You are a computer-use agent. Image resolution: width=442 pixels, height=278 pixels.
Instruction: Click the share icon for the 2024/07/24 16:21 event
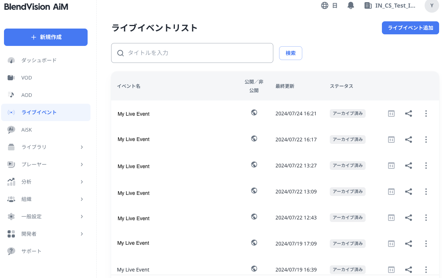coord(408,114)
